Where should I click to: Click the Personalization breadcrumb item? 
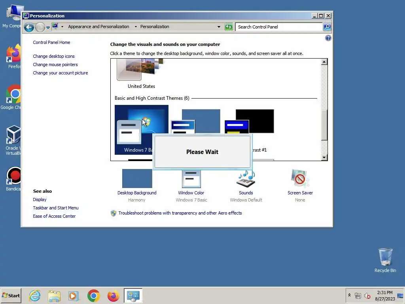pos(155,27)
